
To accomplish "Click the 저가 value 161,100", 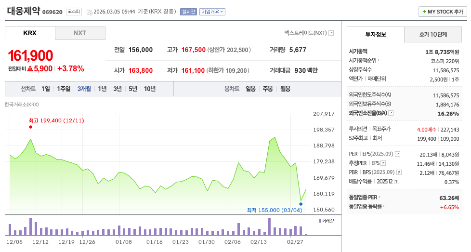I will click(193, 70).
